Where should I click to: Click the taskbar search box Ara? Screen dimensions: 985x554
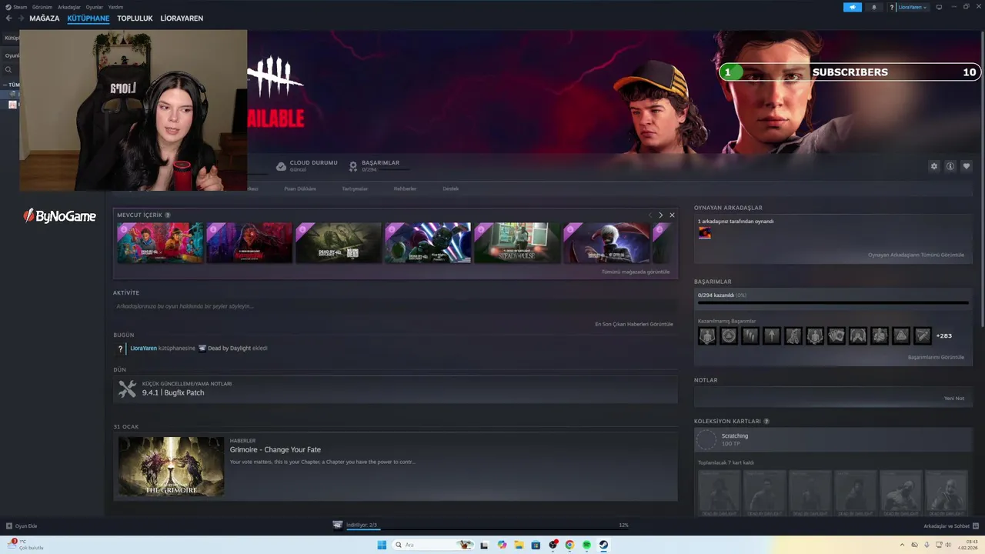tap(434, 545)
